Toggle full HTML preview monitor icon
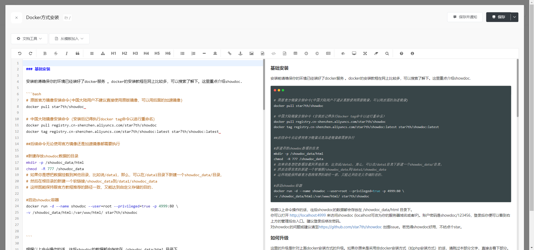The height and width of the screenshot is (250, 534). 354,53
